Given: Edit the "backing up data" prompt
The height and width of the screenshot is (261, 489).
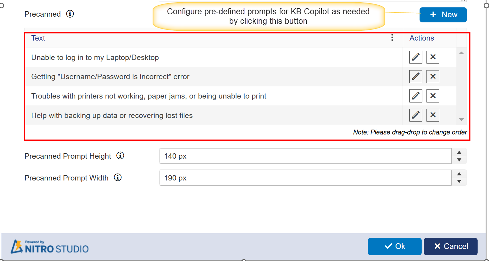Looking at the screenshot, I should [415, 115].
